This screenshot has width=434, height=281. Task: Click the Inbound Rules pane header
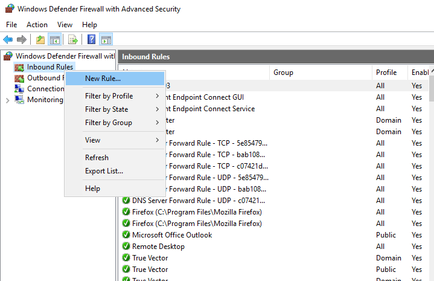[276, 57]
